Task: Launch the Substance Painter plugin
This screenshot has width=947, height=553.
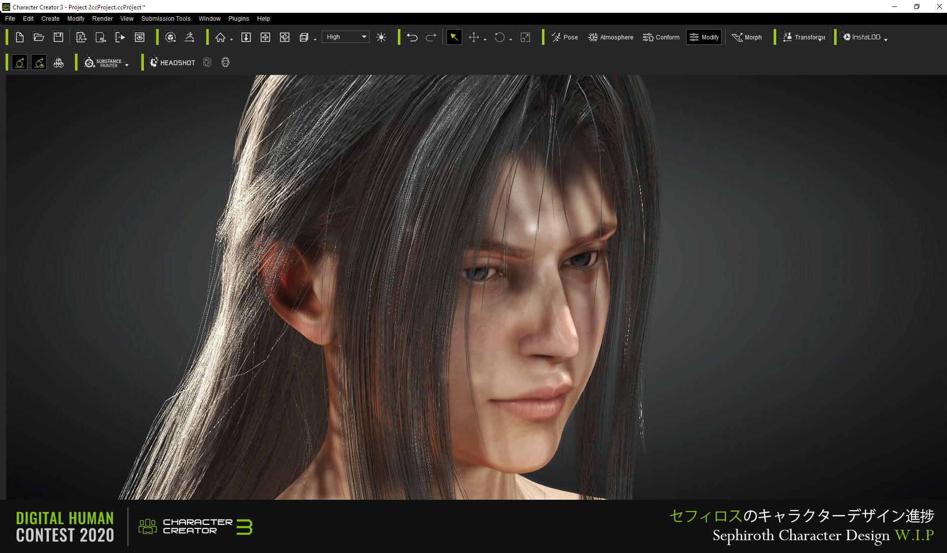Action: (x=103, y=63)
